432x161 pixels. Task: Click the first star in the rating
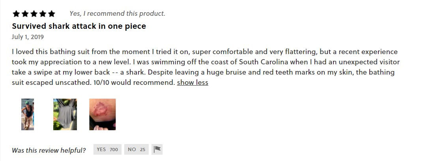pos(16,14)
